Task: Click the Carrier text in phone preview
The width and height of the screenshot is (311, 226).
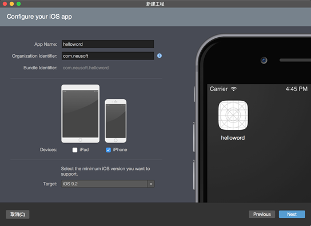Action: [219, 89]
